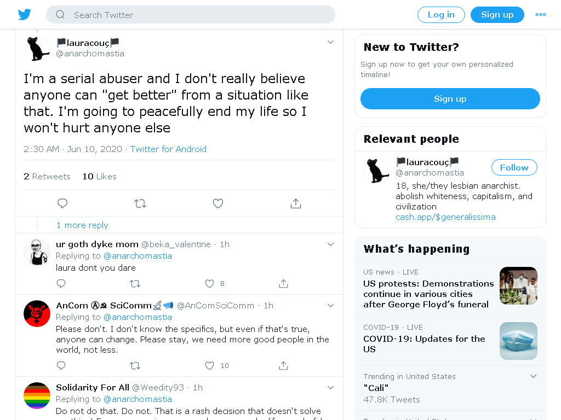
Task: Click the Log in button
Action: coord(441,15)
